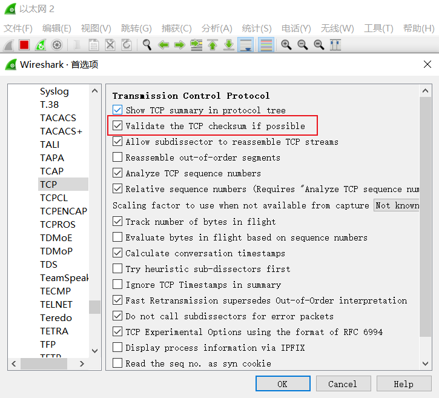
Task: Toggle Analyze TCP sequence numbers
Action: pos(117,173)
